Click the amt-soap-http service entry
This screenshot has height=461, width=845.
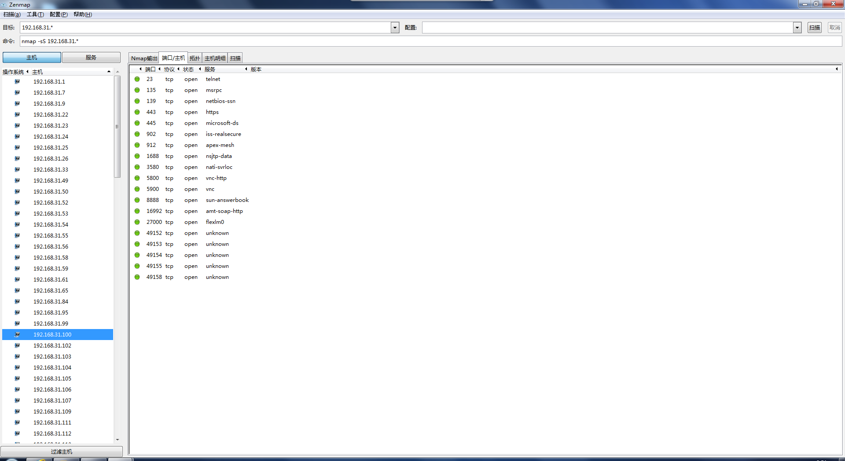pyautogui.click(x=224, y=211)
